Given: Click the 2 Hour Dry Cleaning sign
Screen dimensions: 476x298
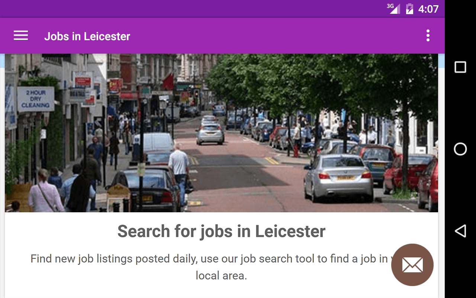Looking at the screenshot, I should click(35, 99).
